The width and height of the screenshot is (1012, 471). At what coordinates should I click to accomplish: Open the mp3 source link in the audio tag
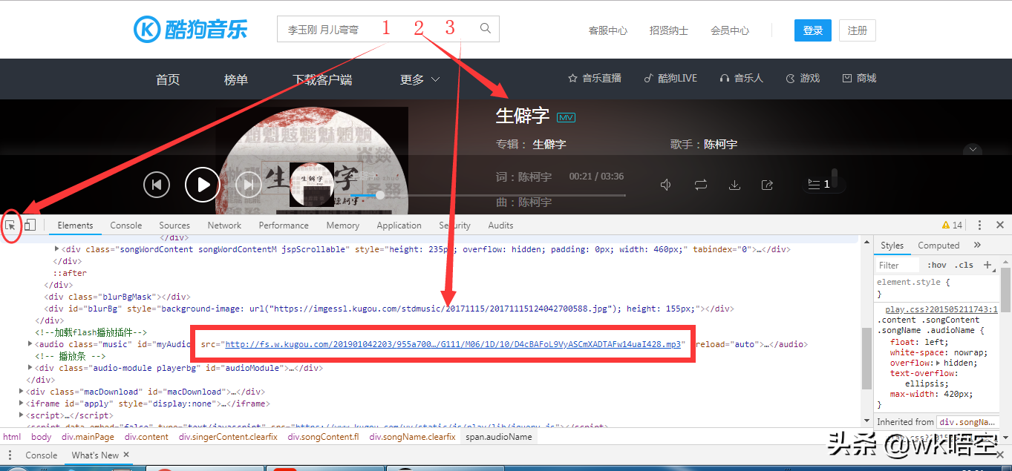coord(416,343)
